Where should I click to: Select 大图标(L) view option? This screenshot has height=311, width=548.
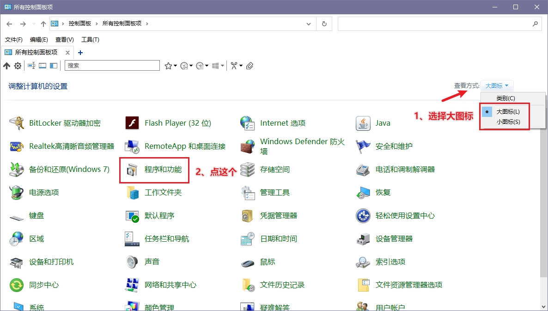click(508, 112)
